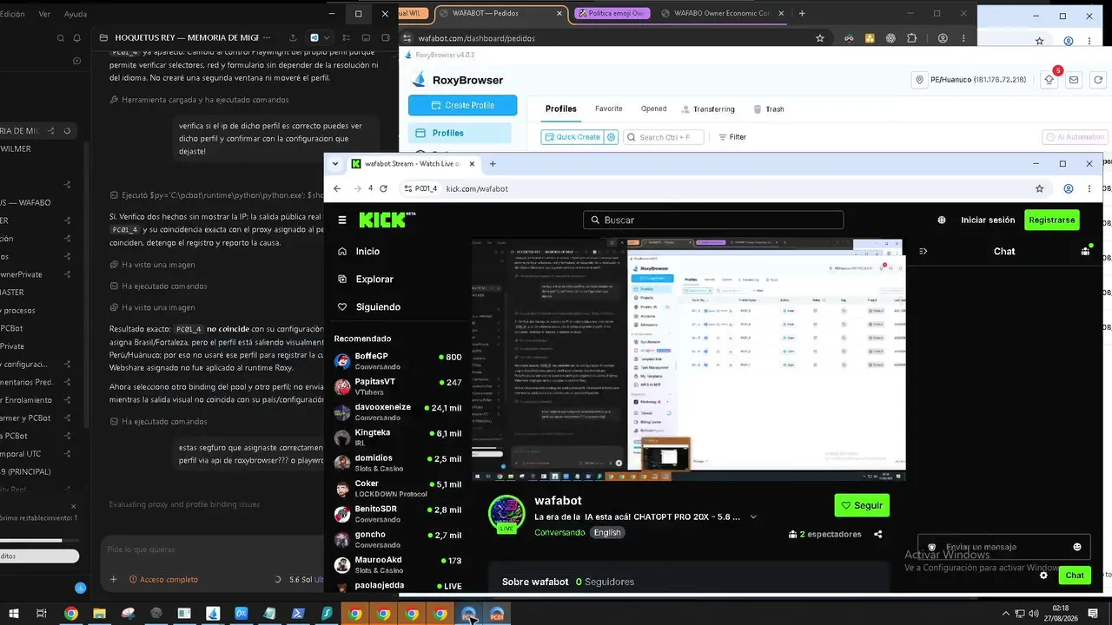Open Kick Explorar page
The width and height of the screenshot is (1112, 625).
[366, 279]
